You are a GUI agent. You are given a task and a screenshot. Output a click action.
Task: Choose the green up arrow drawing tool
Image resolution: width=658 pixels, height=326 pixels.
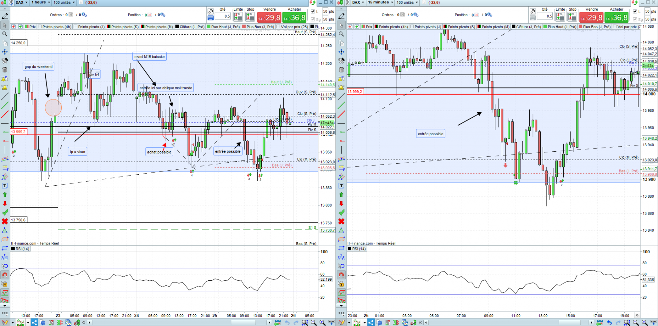[5, 194]
